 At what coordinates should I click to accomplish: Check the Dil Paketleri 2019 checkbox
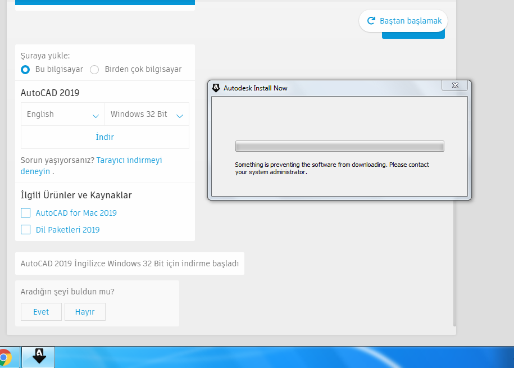26,230
